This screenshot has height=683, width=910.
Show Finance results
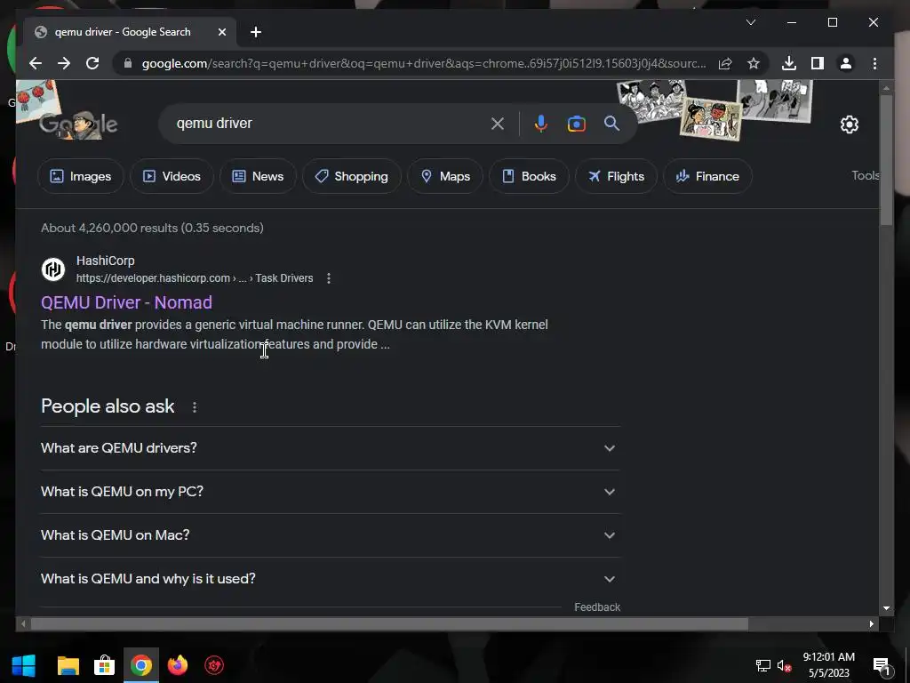[x=707, y=176]
